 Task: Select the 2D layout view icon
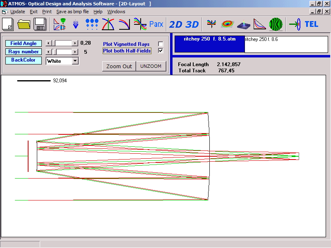click(x=176, y=24)
